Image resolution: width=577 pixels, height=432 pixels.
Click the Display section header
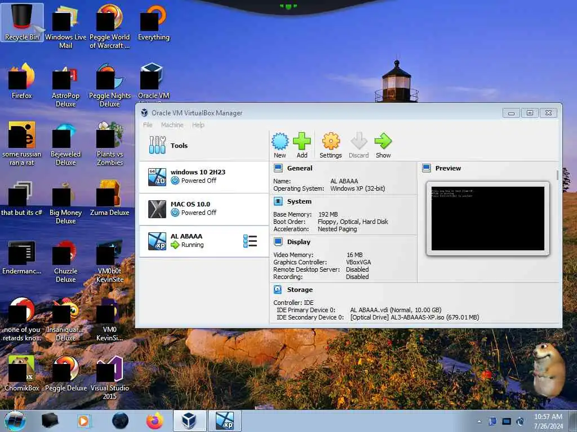[299, 242]
